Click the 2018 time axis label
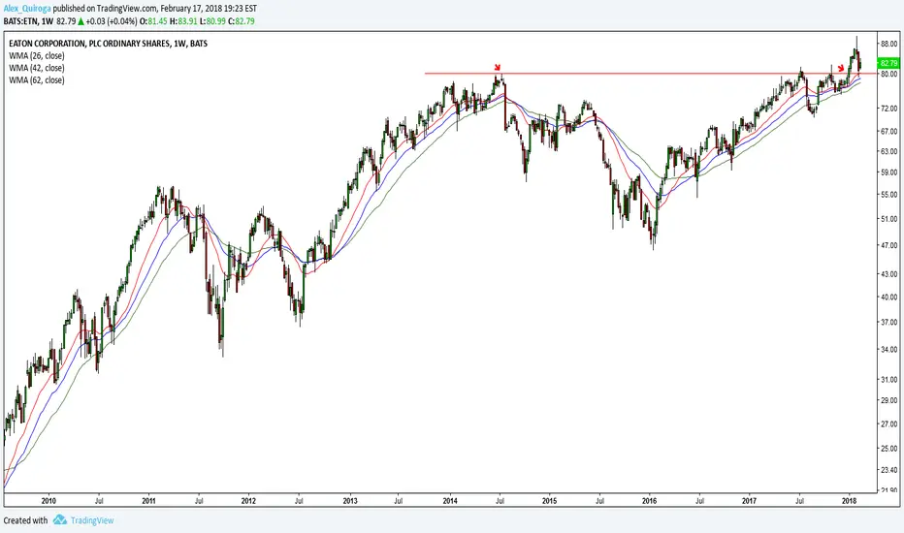Screen dimensions: 904x533 pos(849,501)
